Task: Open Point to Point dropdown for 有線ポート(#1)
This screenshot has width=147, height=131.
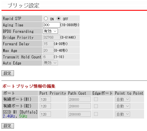Action: tap(123, 99)
